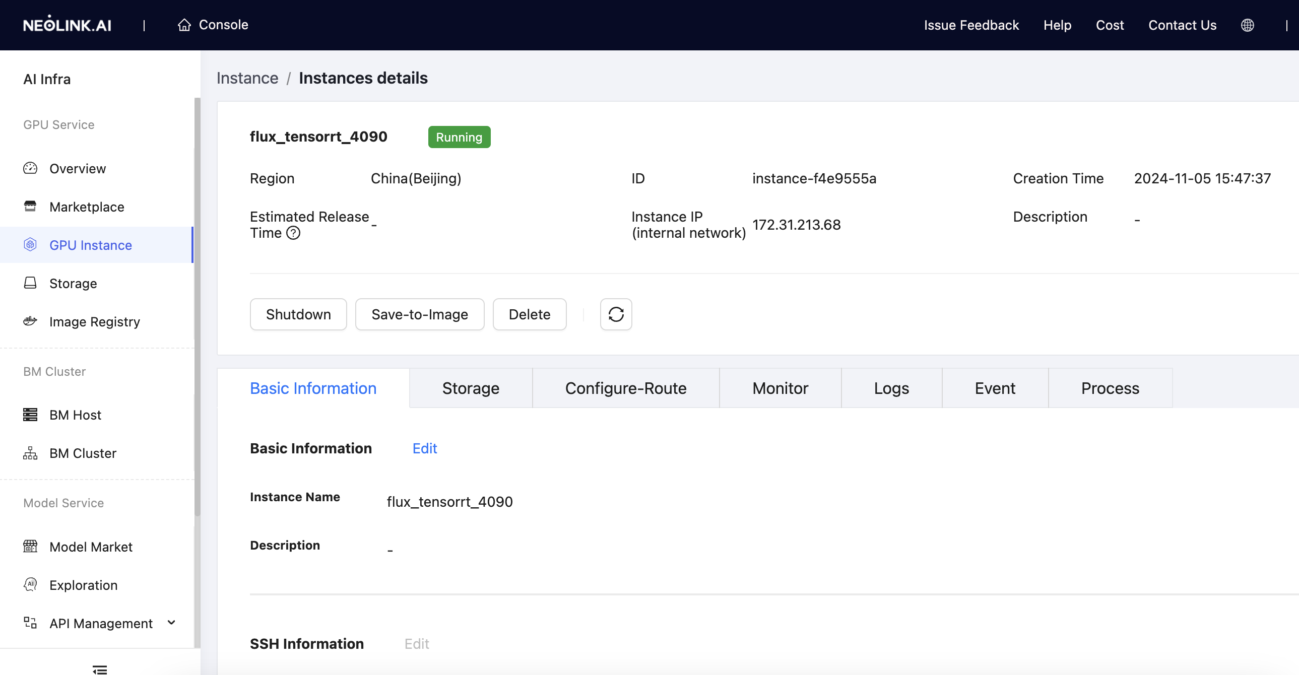Click the Console home icon
Viewport: 1299px width, 675px height.
pyautogui.click(x=184, y=25)
